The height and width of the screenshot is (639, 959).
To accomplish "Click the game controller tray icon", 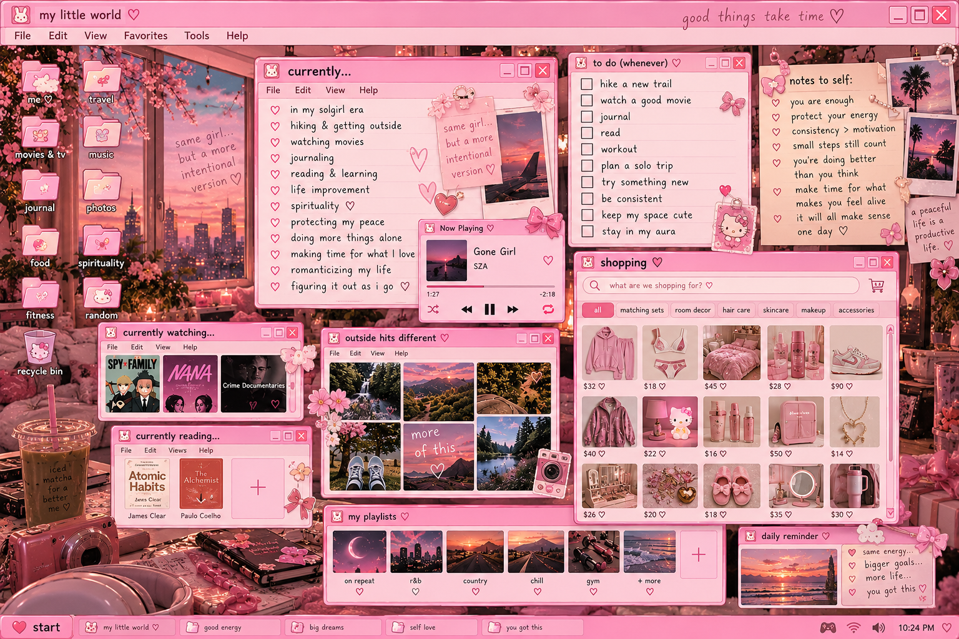I will tap(828, 627).
